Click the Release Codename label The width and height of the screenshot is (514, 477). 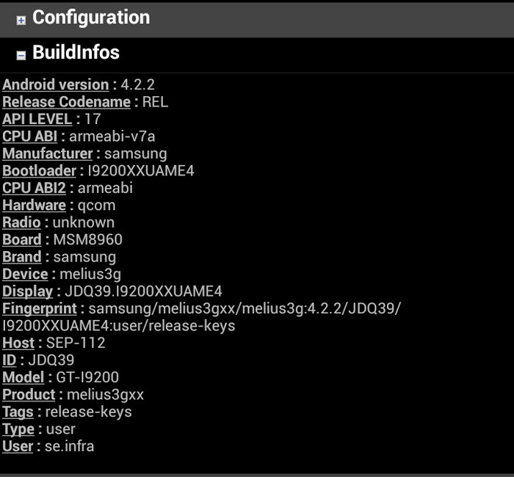click(x=66, y=102)
